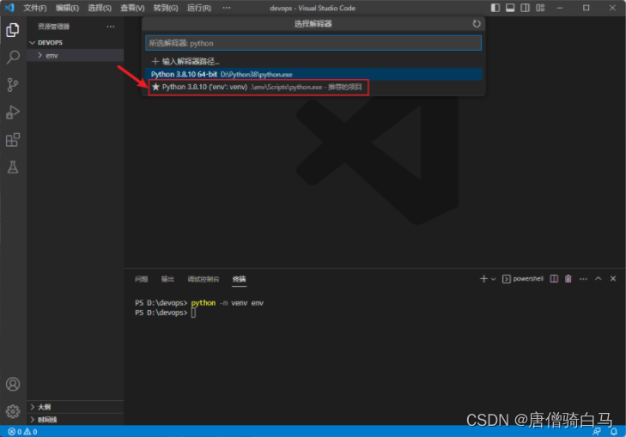
Task: Open Explorer more actions ellipsis
Action: [111, 27]
